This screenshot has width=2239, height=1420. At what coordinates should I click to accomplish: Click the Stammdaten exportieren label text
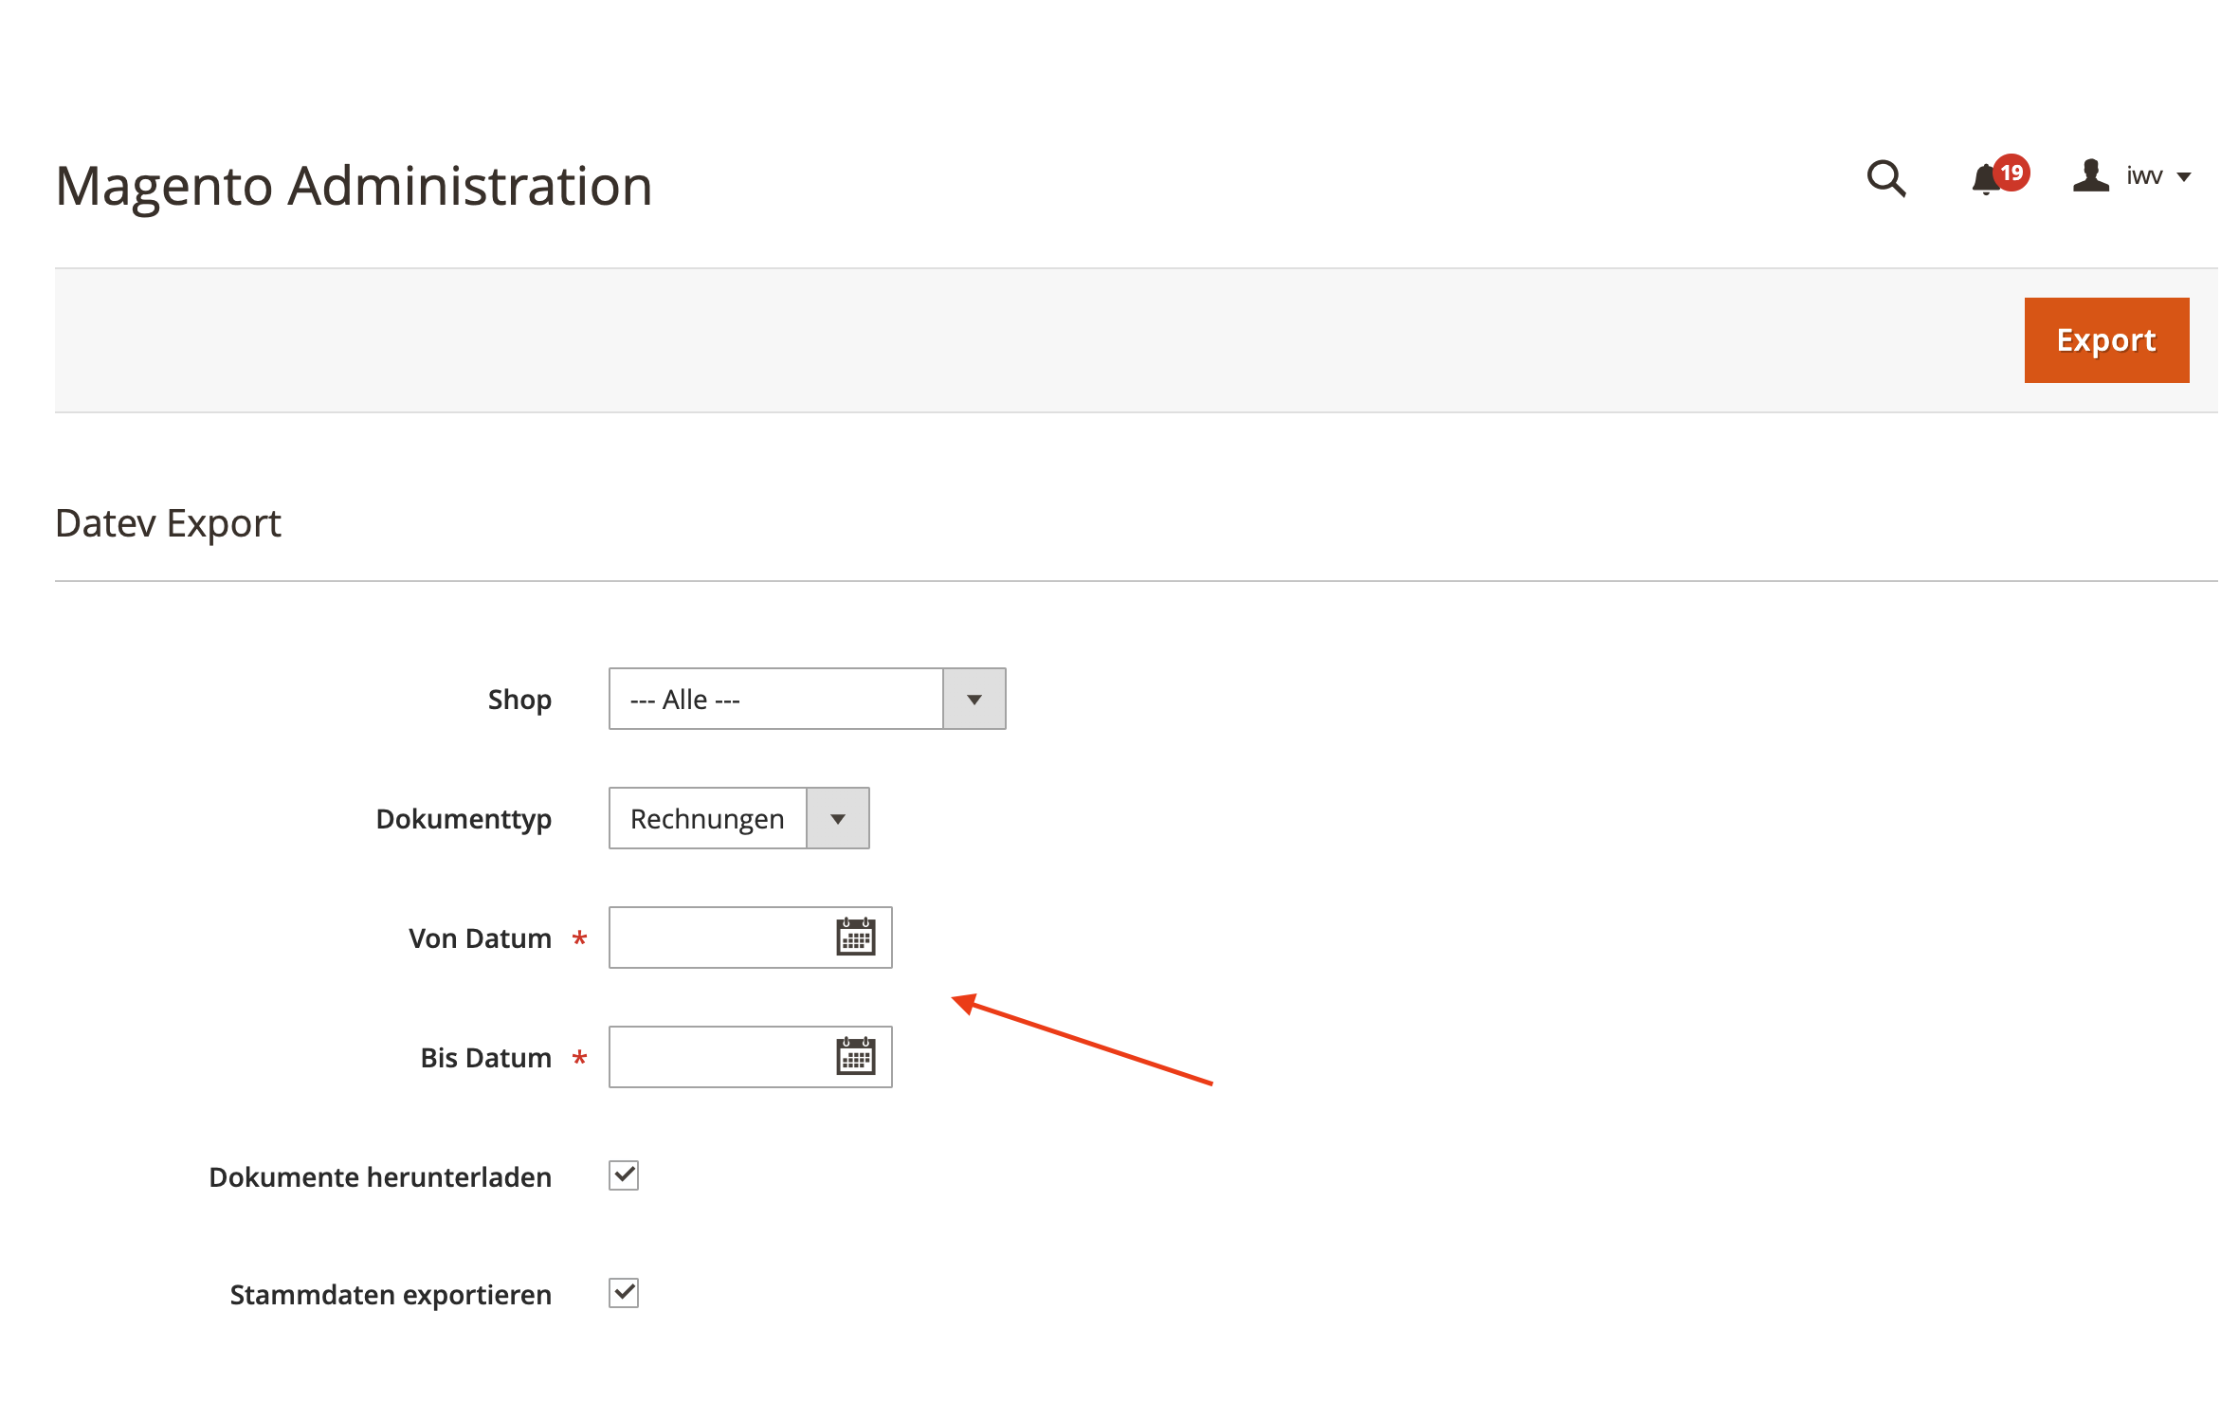[x=391, y=1295]
